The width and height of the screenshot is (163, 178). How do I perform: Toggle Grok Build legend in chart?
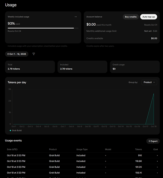16,130
